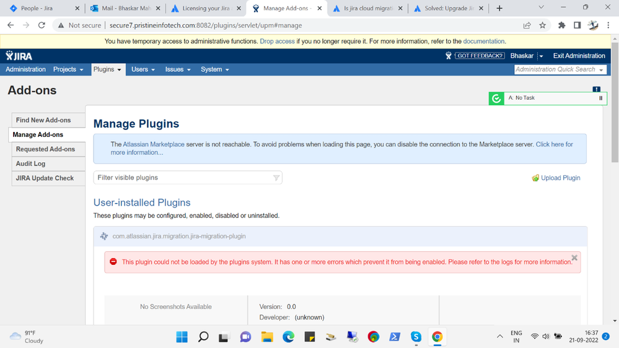Click Drop access link in banner
The width and height of the screenshot is (619, 348).
click(x=277, y=41)
